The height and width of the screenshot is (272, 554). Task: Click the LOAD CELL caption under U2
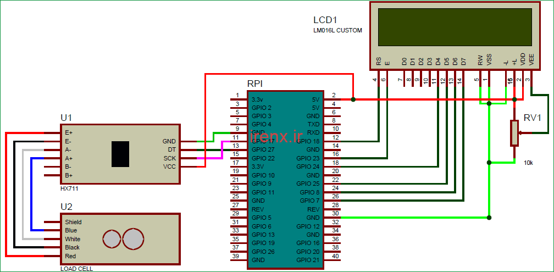tap(78, 269)
